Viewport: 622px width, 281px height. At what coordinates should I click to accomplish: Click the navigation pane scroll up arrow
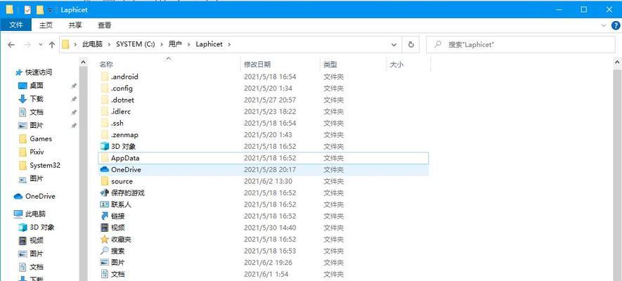coord(84,63)
